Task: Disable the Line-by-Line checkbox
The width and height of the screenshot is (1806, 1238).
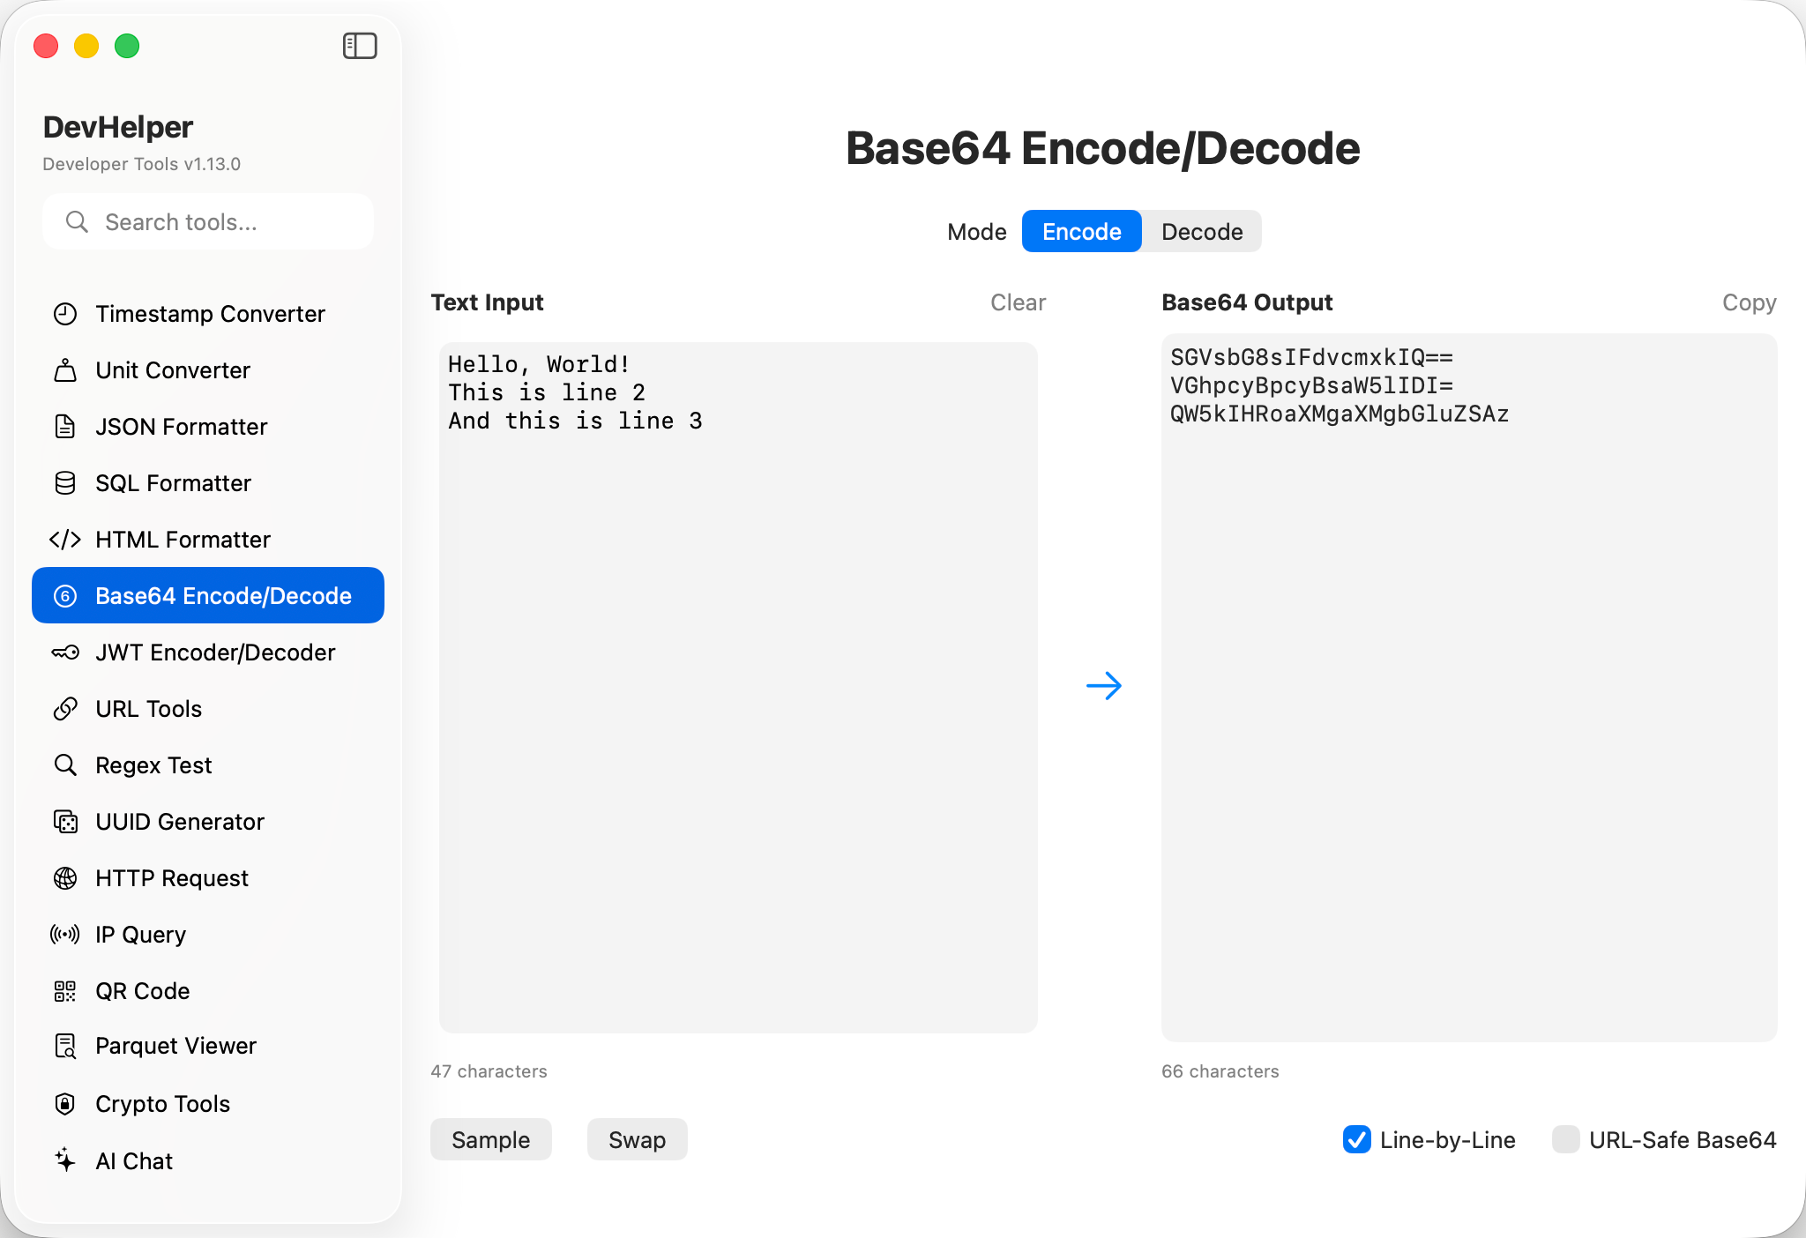Action: pos(1357,1139)
